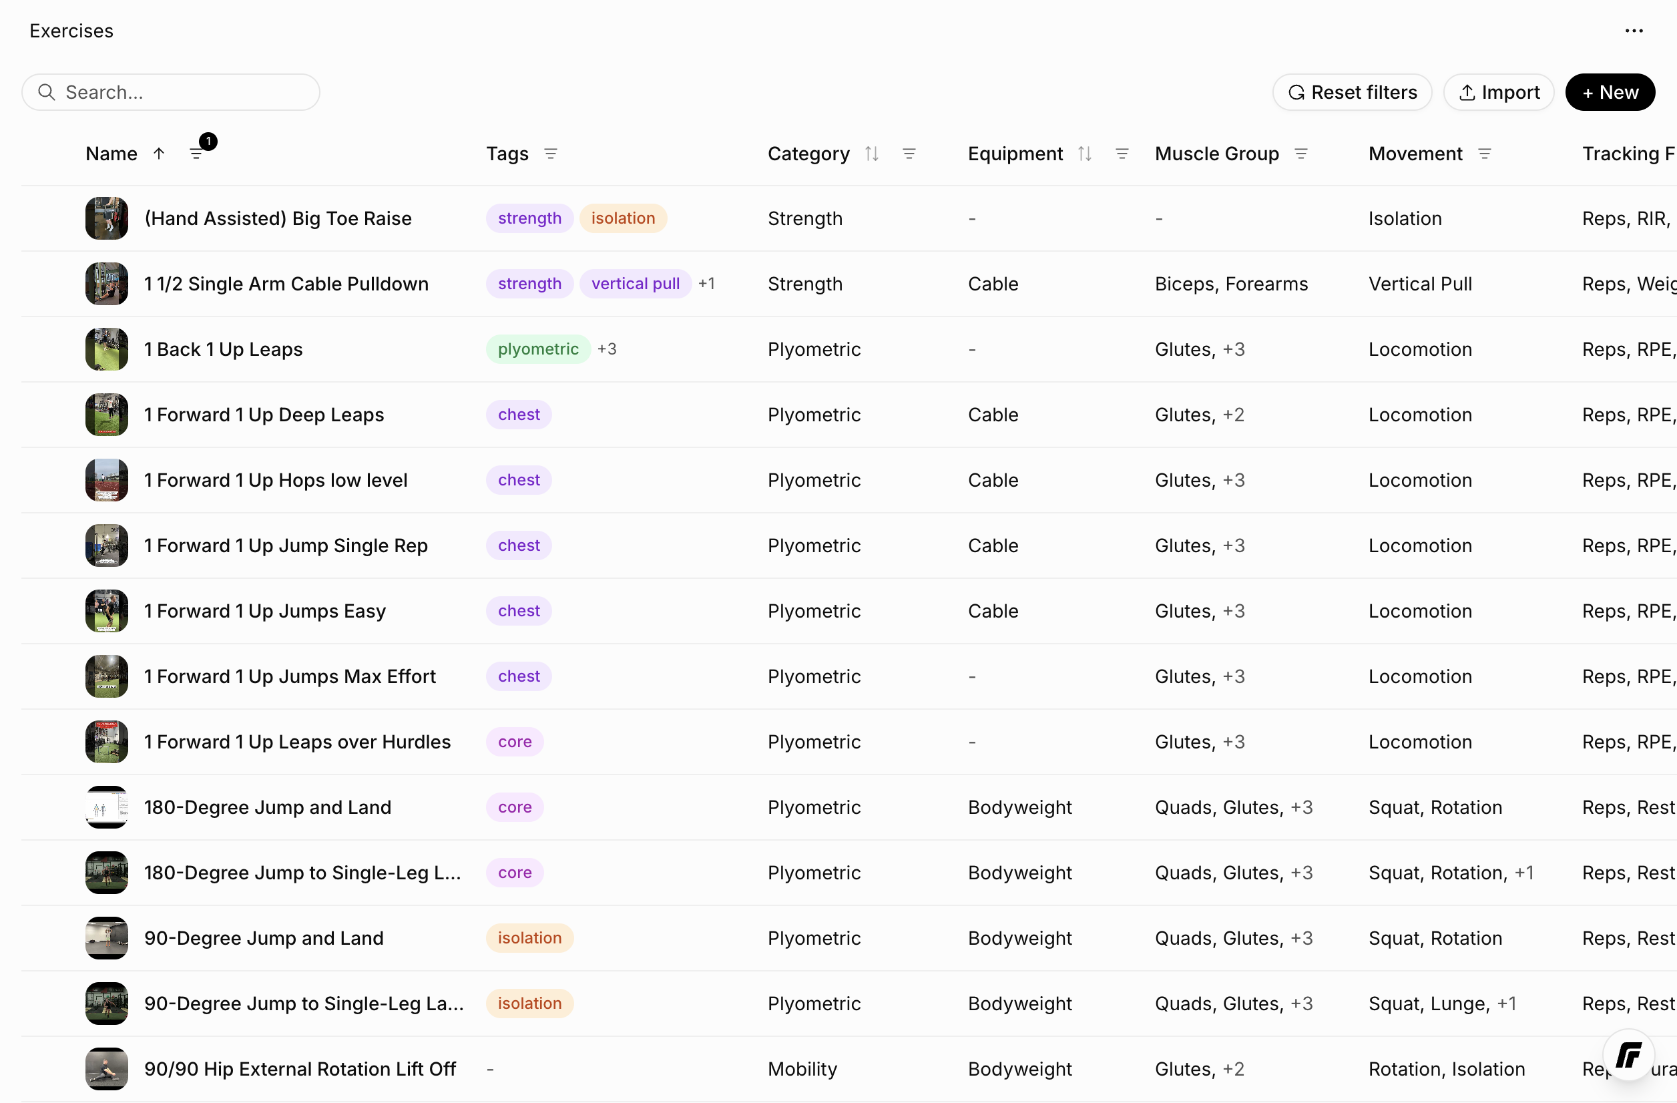This screenshot has width=1677, height=1103.
Task: Open 1 Forward 1 Up Jumps Easy
Action: (x=265, y=611)
